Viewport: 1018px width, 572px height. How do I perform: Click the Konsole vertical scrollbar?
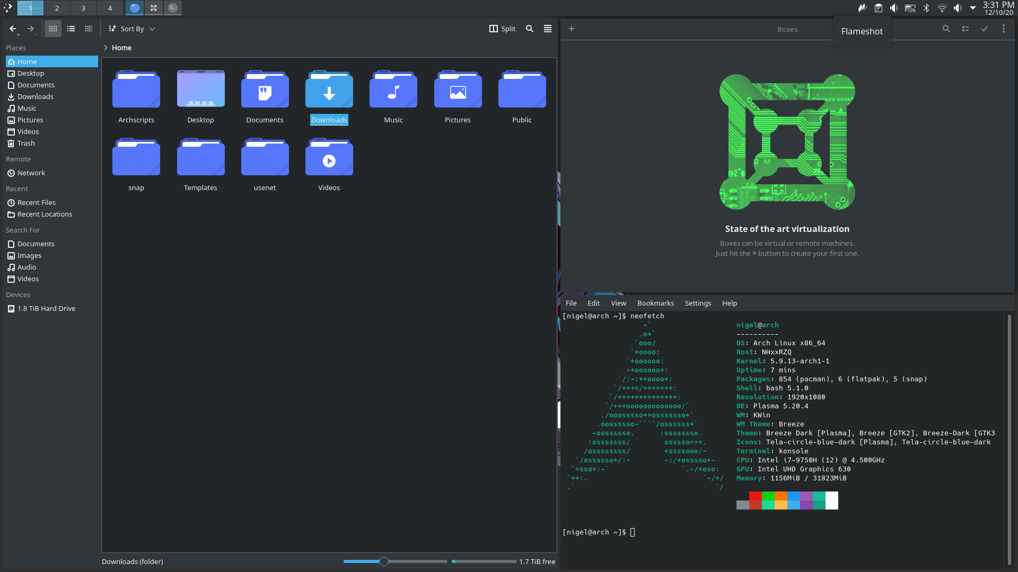(1009, 440)
